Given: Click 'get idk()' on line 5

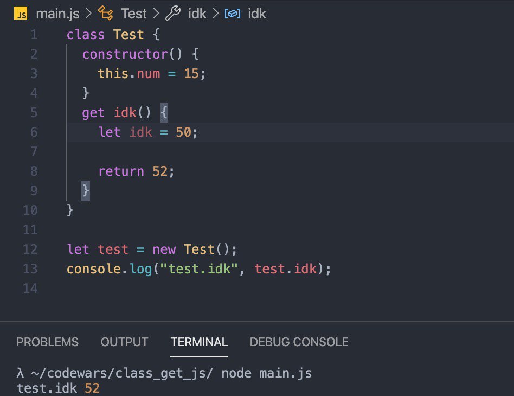Looking at the screenshot, I should (x=117, y=113).
